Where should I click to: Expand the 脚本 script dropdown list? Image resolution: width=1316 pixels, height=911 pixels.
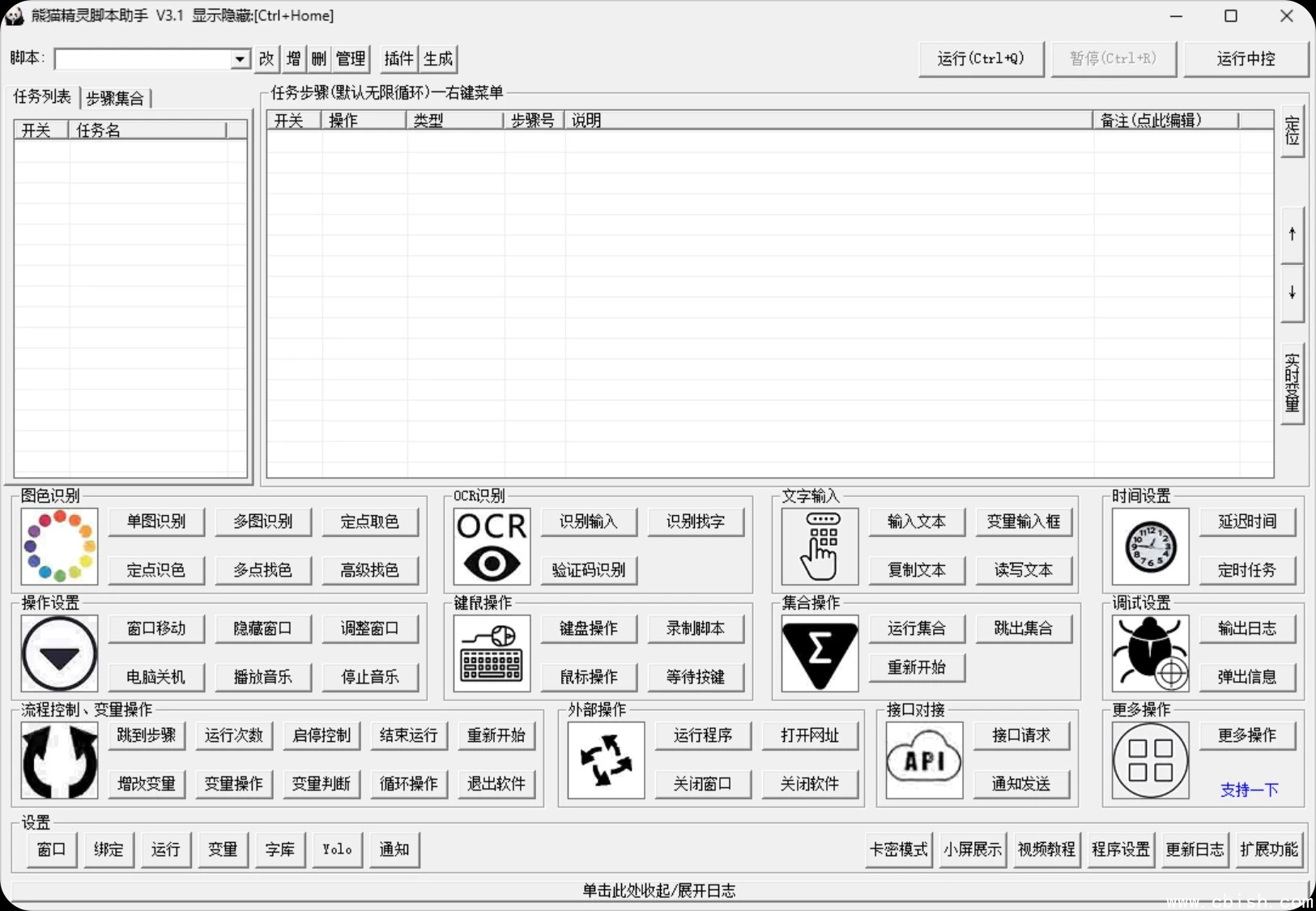[x=239, y=58]
